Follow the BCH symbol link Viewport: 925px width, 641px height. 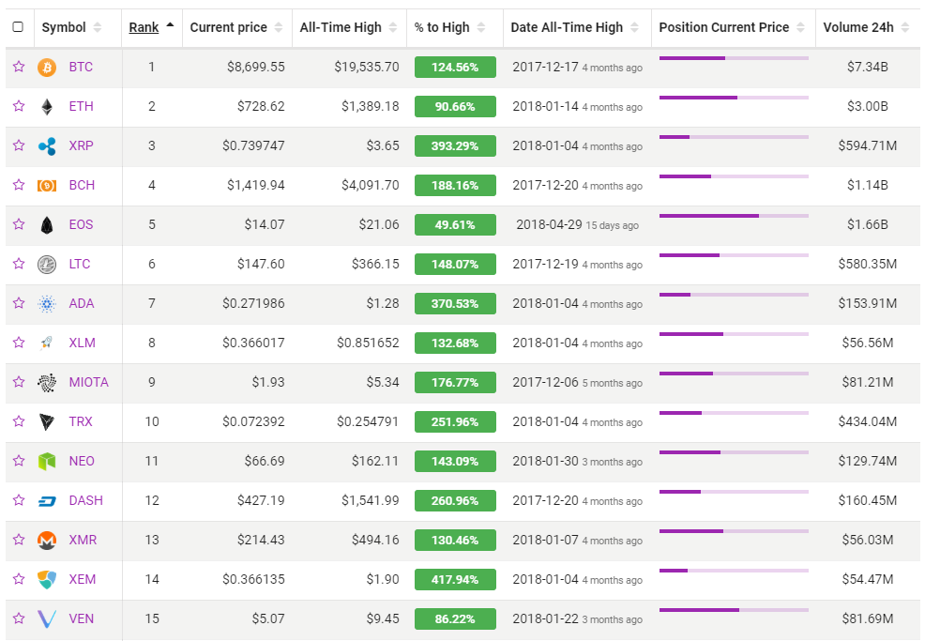82,185
